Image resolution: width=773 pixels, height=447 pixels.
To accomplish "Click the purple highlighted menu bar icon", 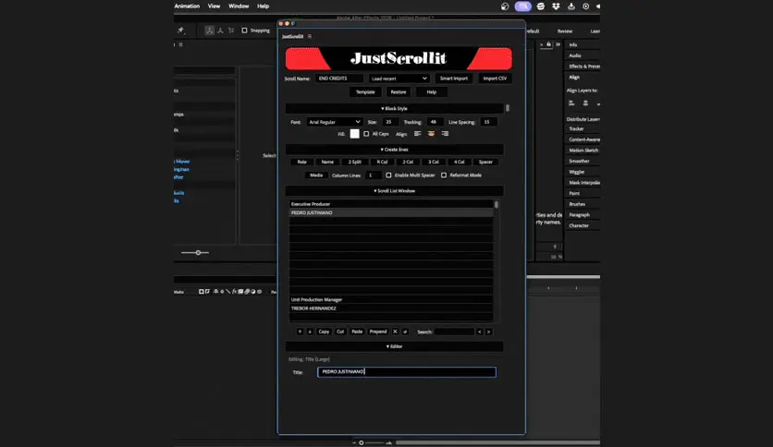I will pyautogui.click(x=522, y=6).
